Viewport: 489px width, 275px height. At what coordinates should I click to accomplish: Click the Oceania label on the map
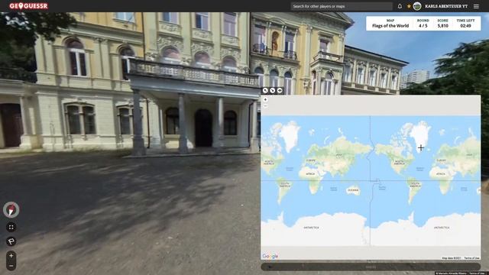click(x=353, y=190)
